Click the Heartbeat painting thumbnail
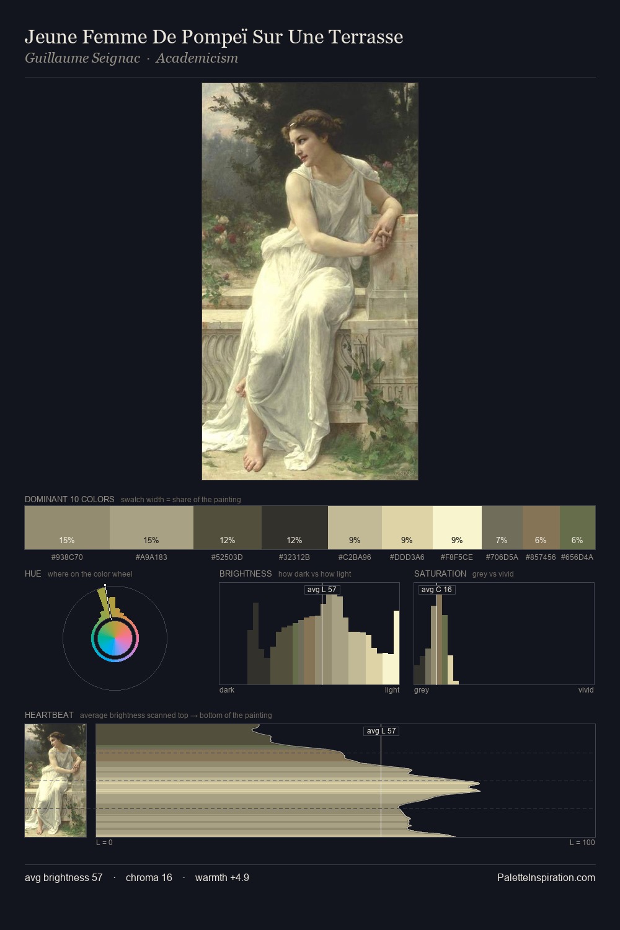This screenshot has height=930, width=620. 56,781
